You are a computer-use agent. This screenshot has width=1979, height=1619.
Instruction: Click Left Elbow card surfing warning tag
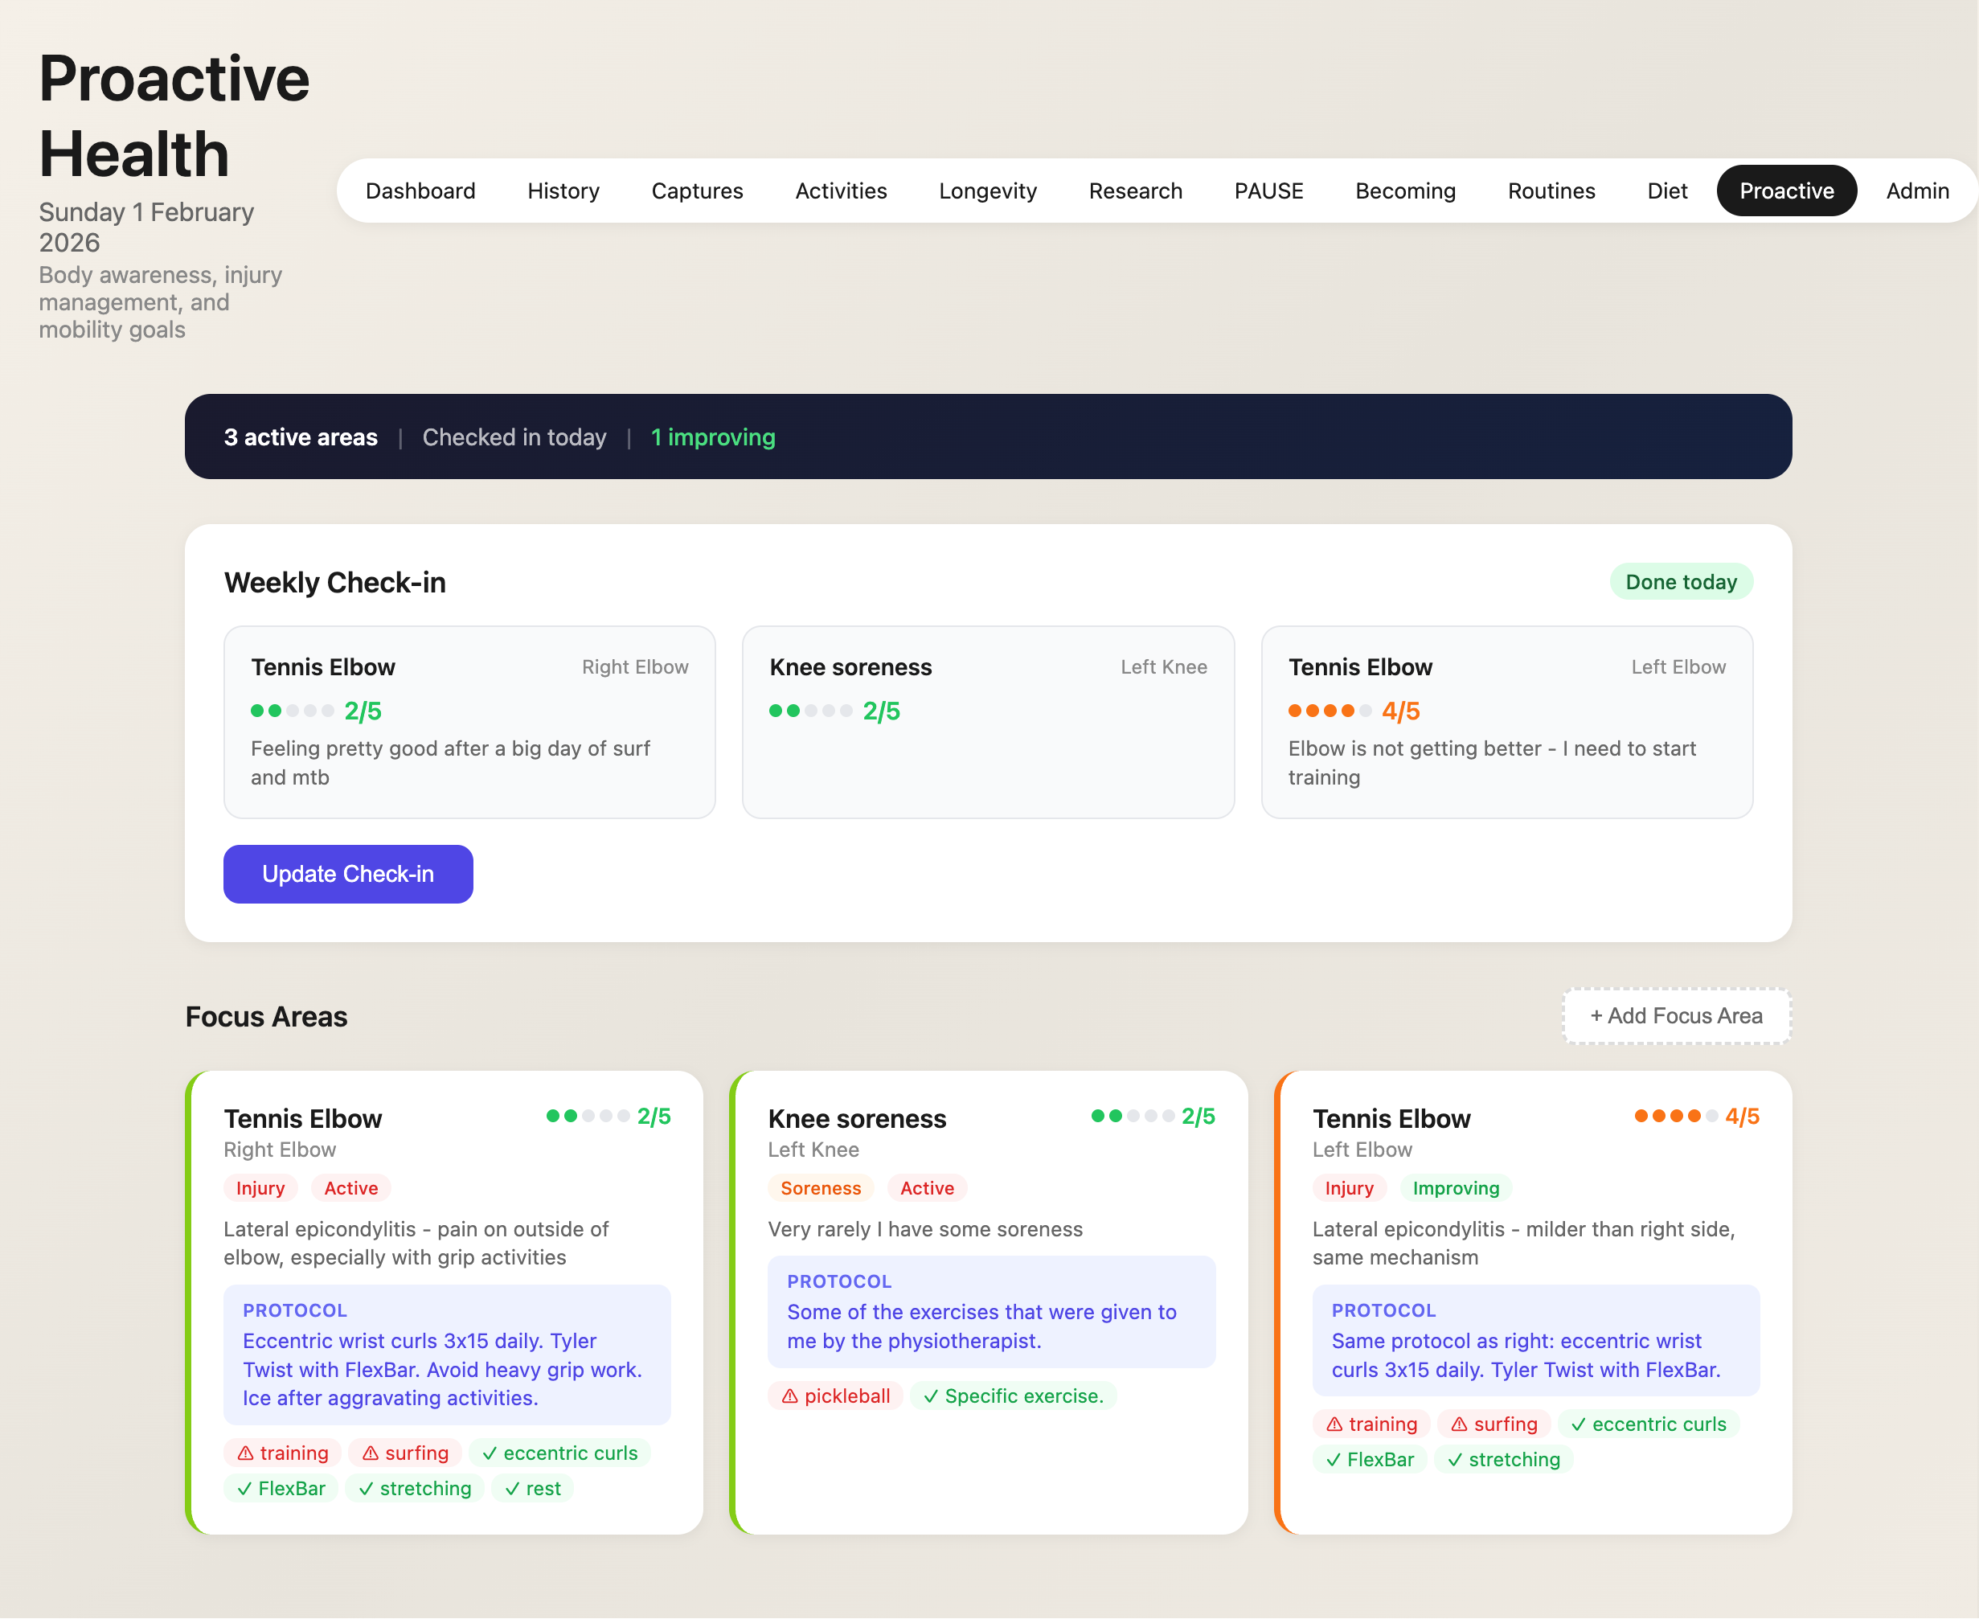tap(1494, 1424)
